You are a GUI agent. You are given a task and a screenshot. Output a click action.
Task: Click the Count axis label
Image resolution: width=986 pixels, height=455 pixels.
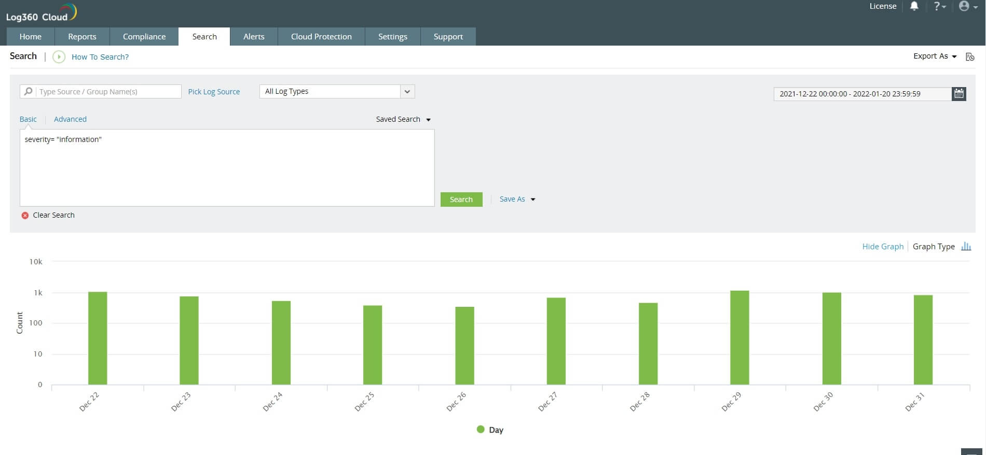(20, 323)
